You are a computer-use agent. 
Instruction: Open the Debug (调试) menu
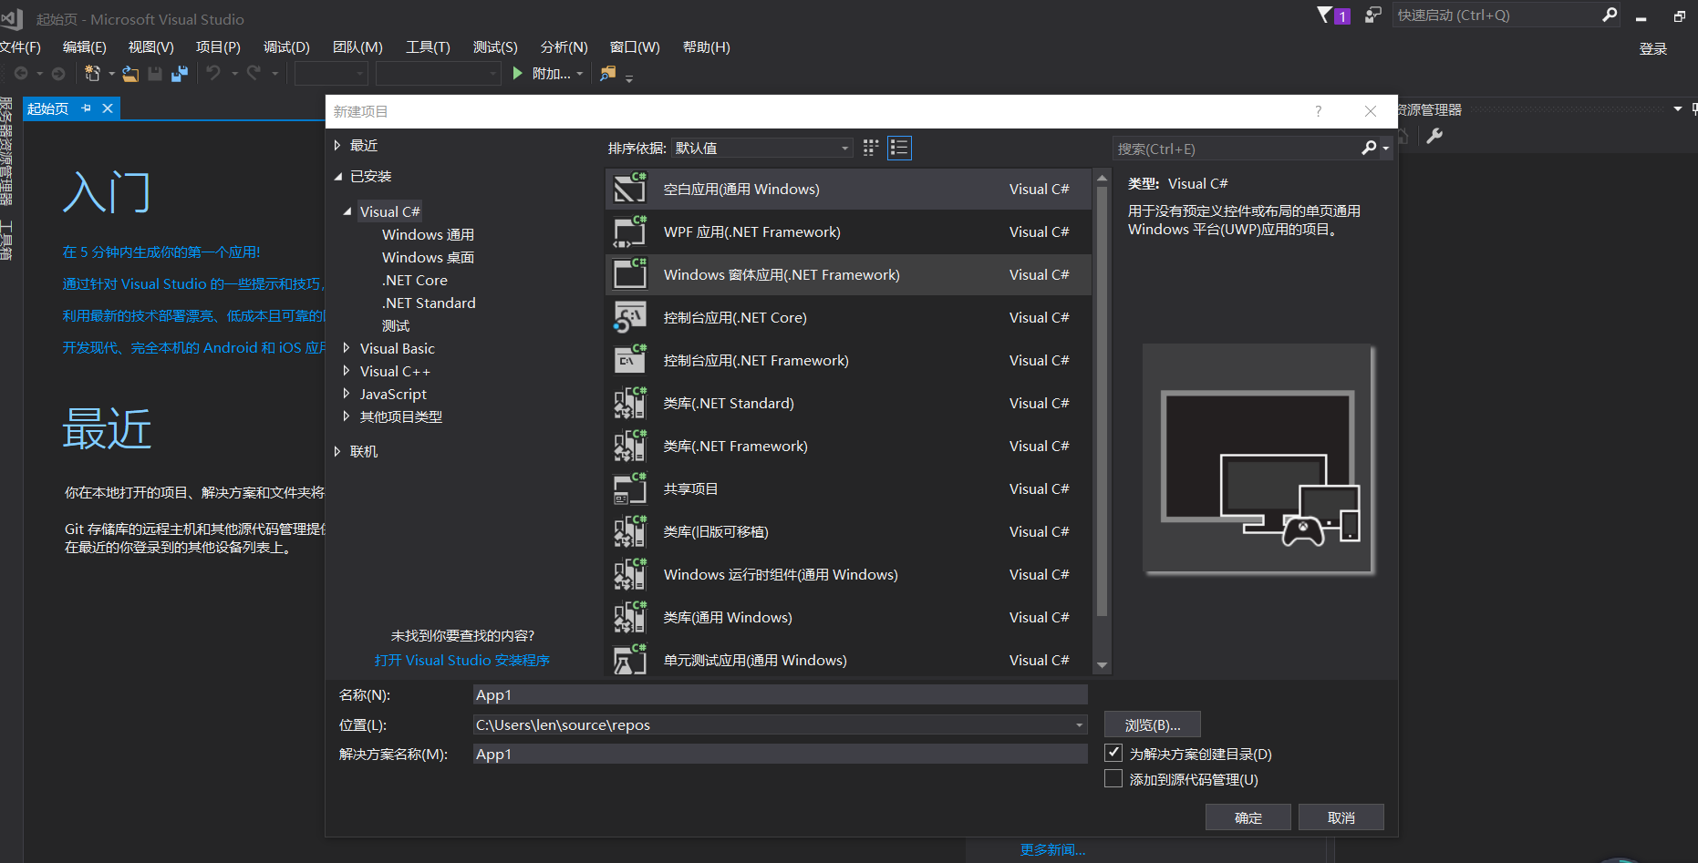pyautogui.click(x=286, y=46)
